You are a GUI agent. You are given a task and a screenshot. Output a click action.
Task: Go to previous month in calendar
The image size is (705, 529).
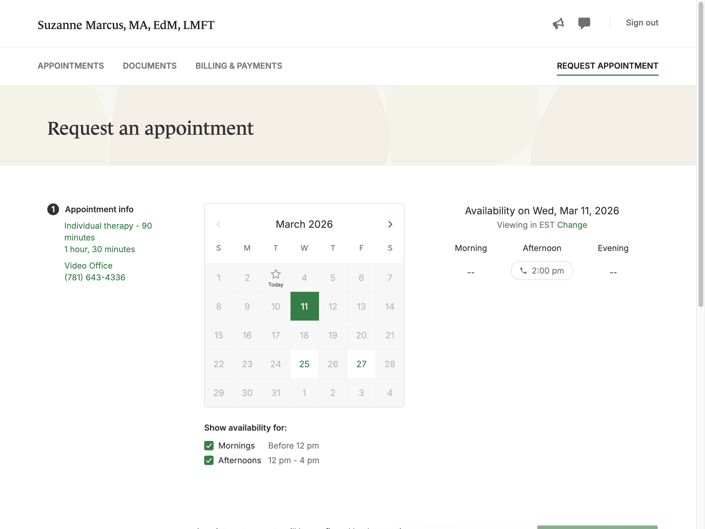click(218, 224)
